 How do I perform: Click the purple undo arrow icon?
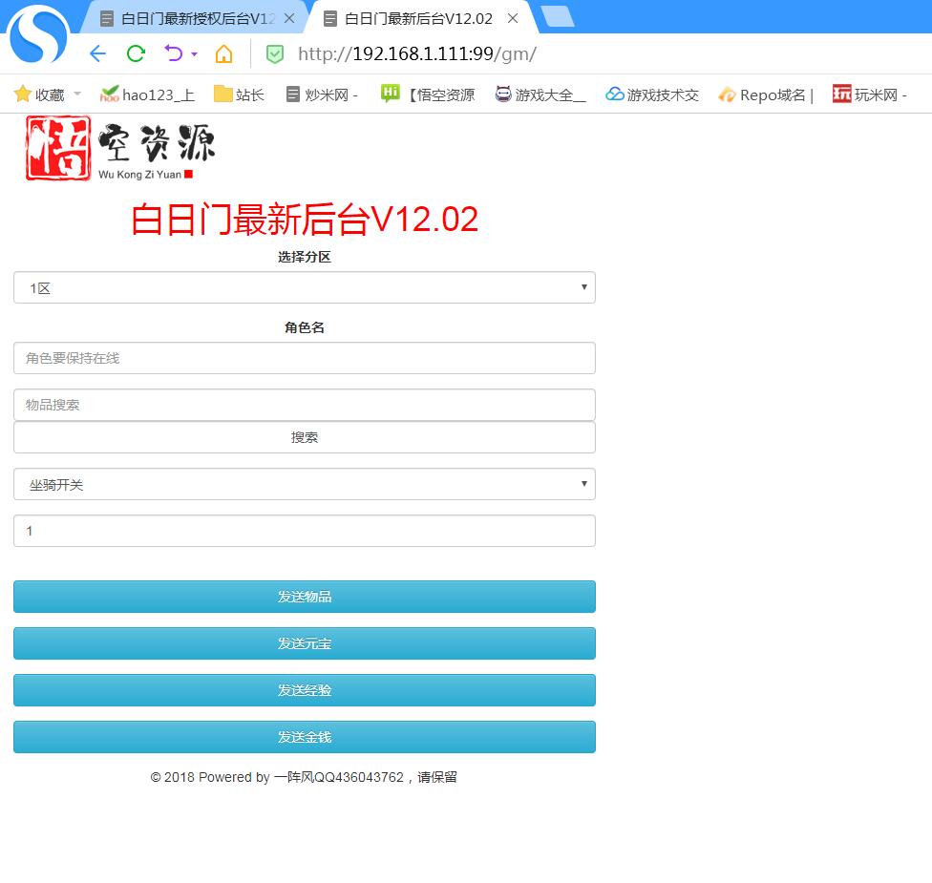[173, 53]
